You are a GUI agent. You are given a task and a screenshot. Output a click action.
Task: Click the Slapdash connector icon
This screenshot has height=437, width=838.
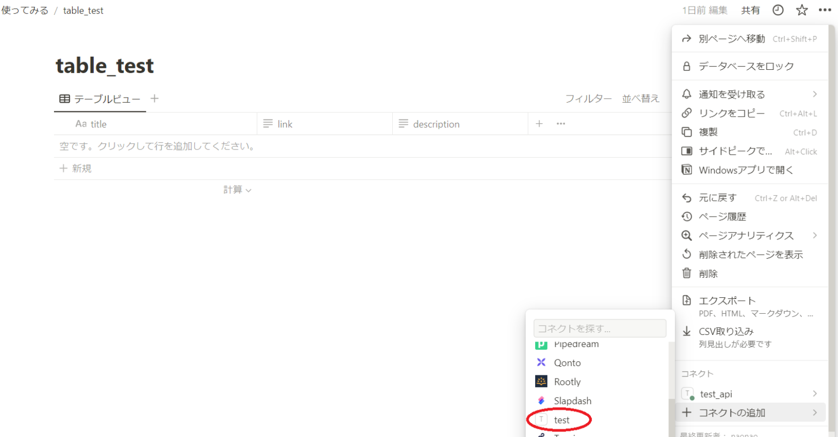click(541, 400)
